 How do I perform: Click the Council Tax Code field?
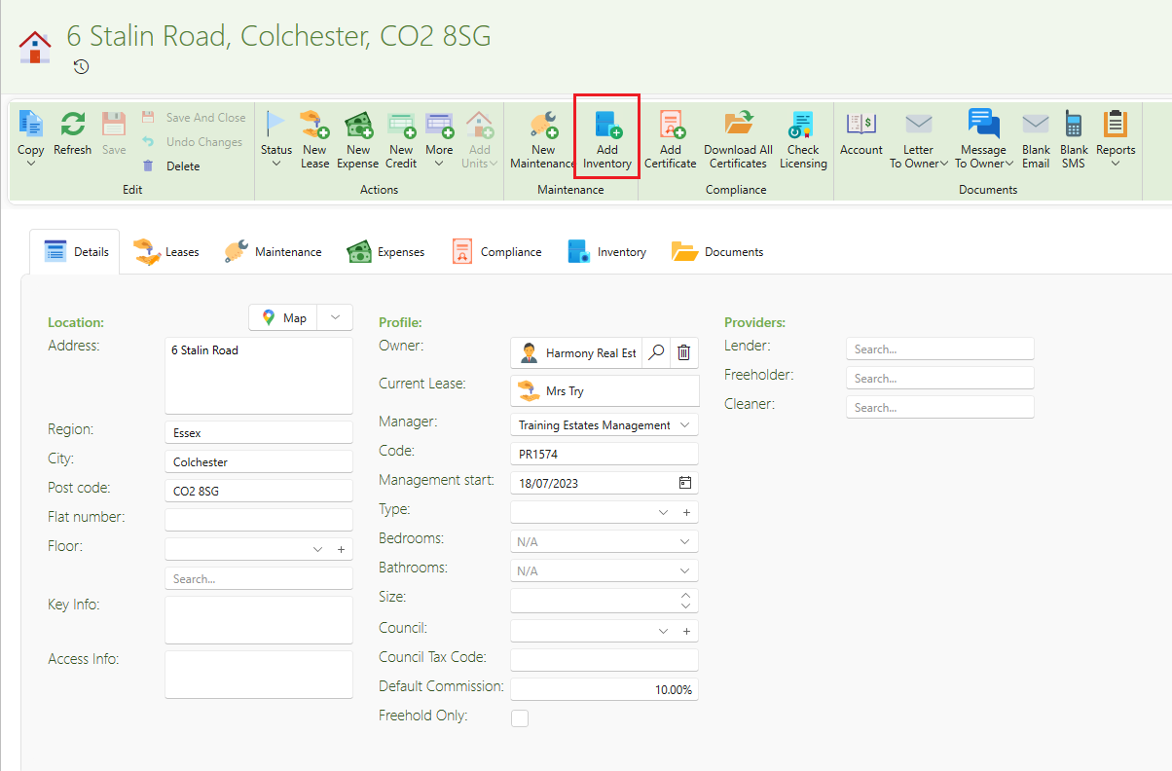point(604,660)
